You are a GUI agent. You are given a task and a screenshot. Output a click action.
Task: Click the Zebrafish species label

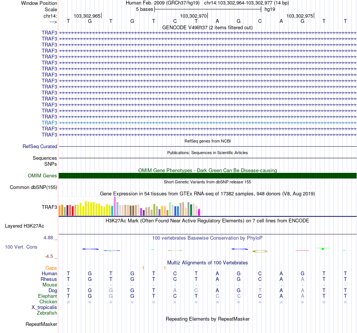point(47,313)
